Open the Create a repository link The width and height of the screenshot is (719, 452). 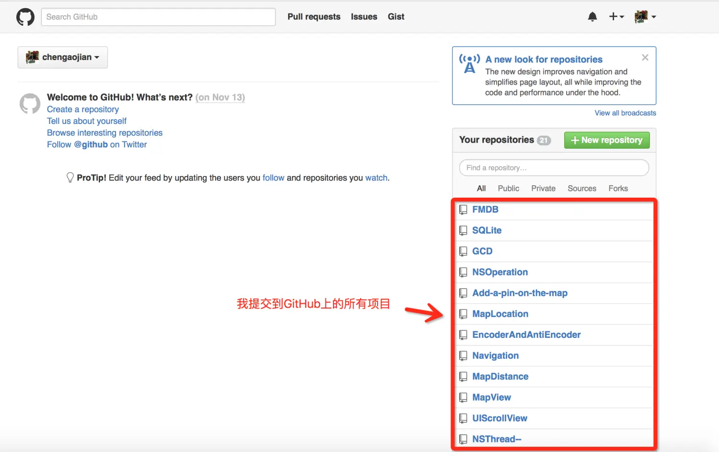pos(83,109)
